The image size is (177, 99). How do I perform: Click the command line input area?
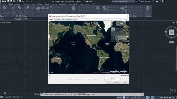[92, 94]
